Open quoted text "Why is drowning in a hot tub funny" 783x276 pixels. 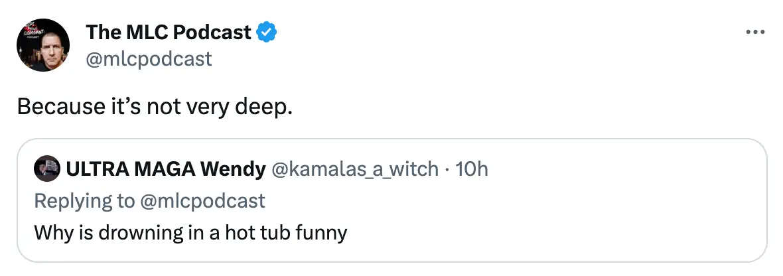(x=190, y=233)
